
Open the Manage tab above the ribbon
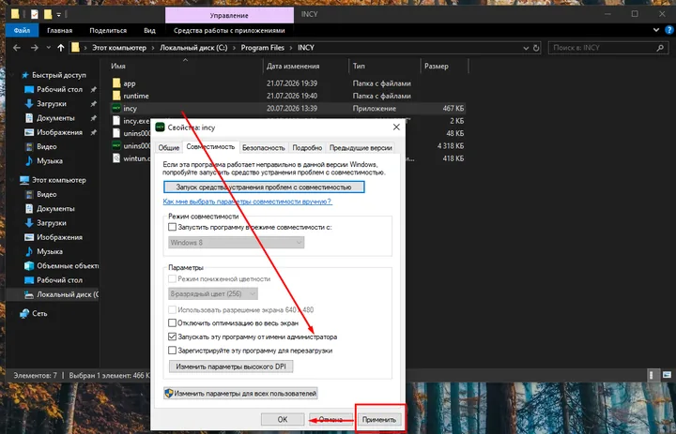229,15
